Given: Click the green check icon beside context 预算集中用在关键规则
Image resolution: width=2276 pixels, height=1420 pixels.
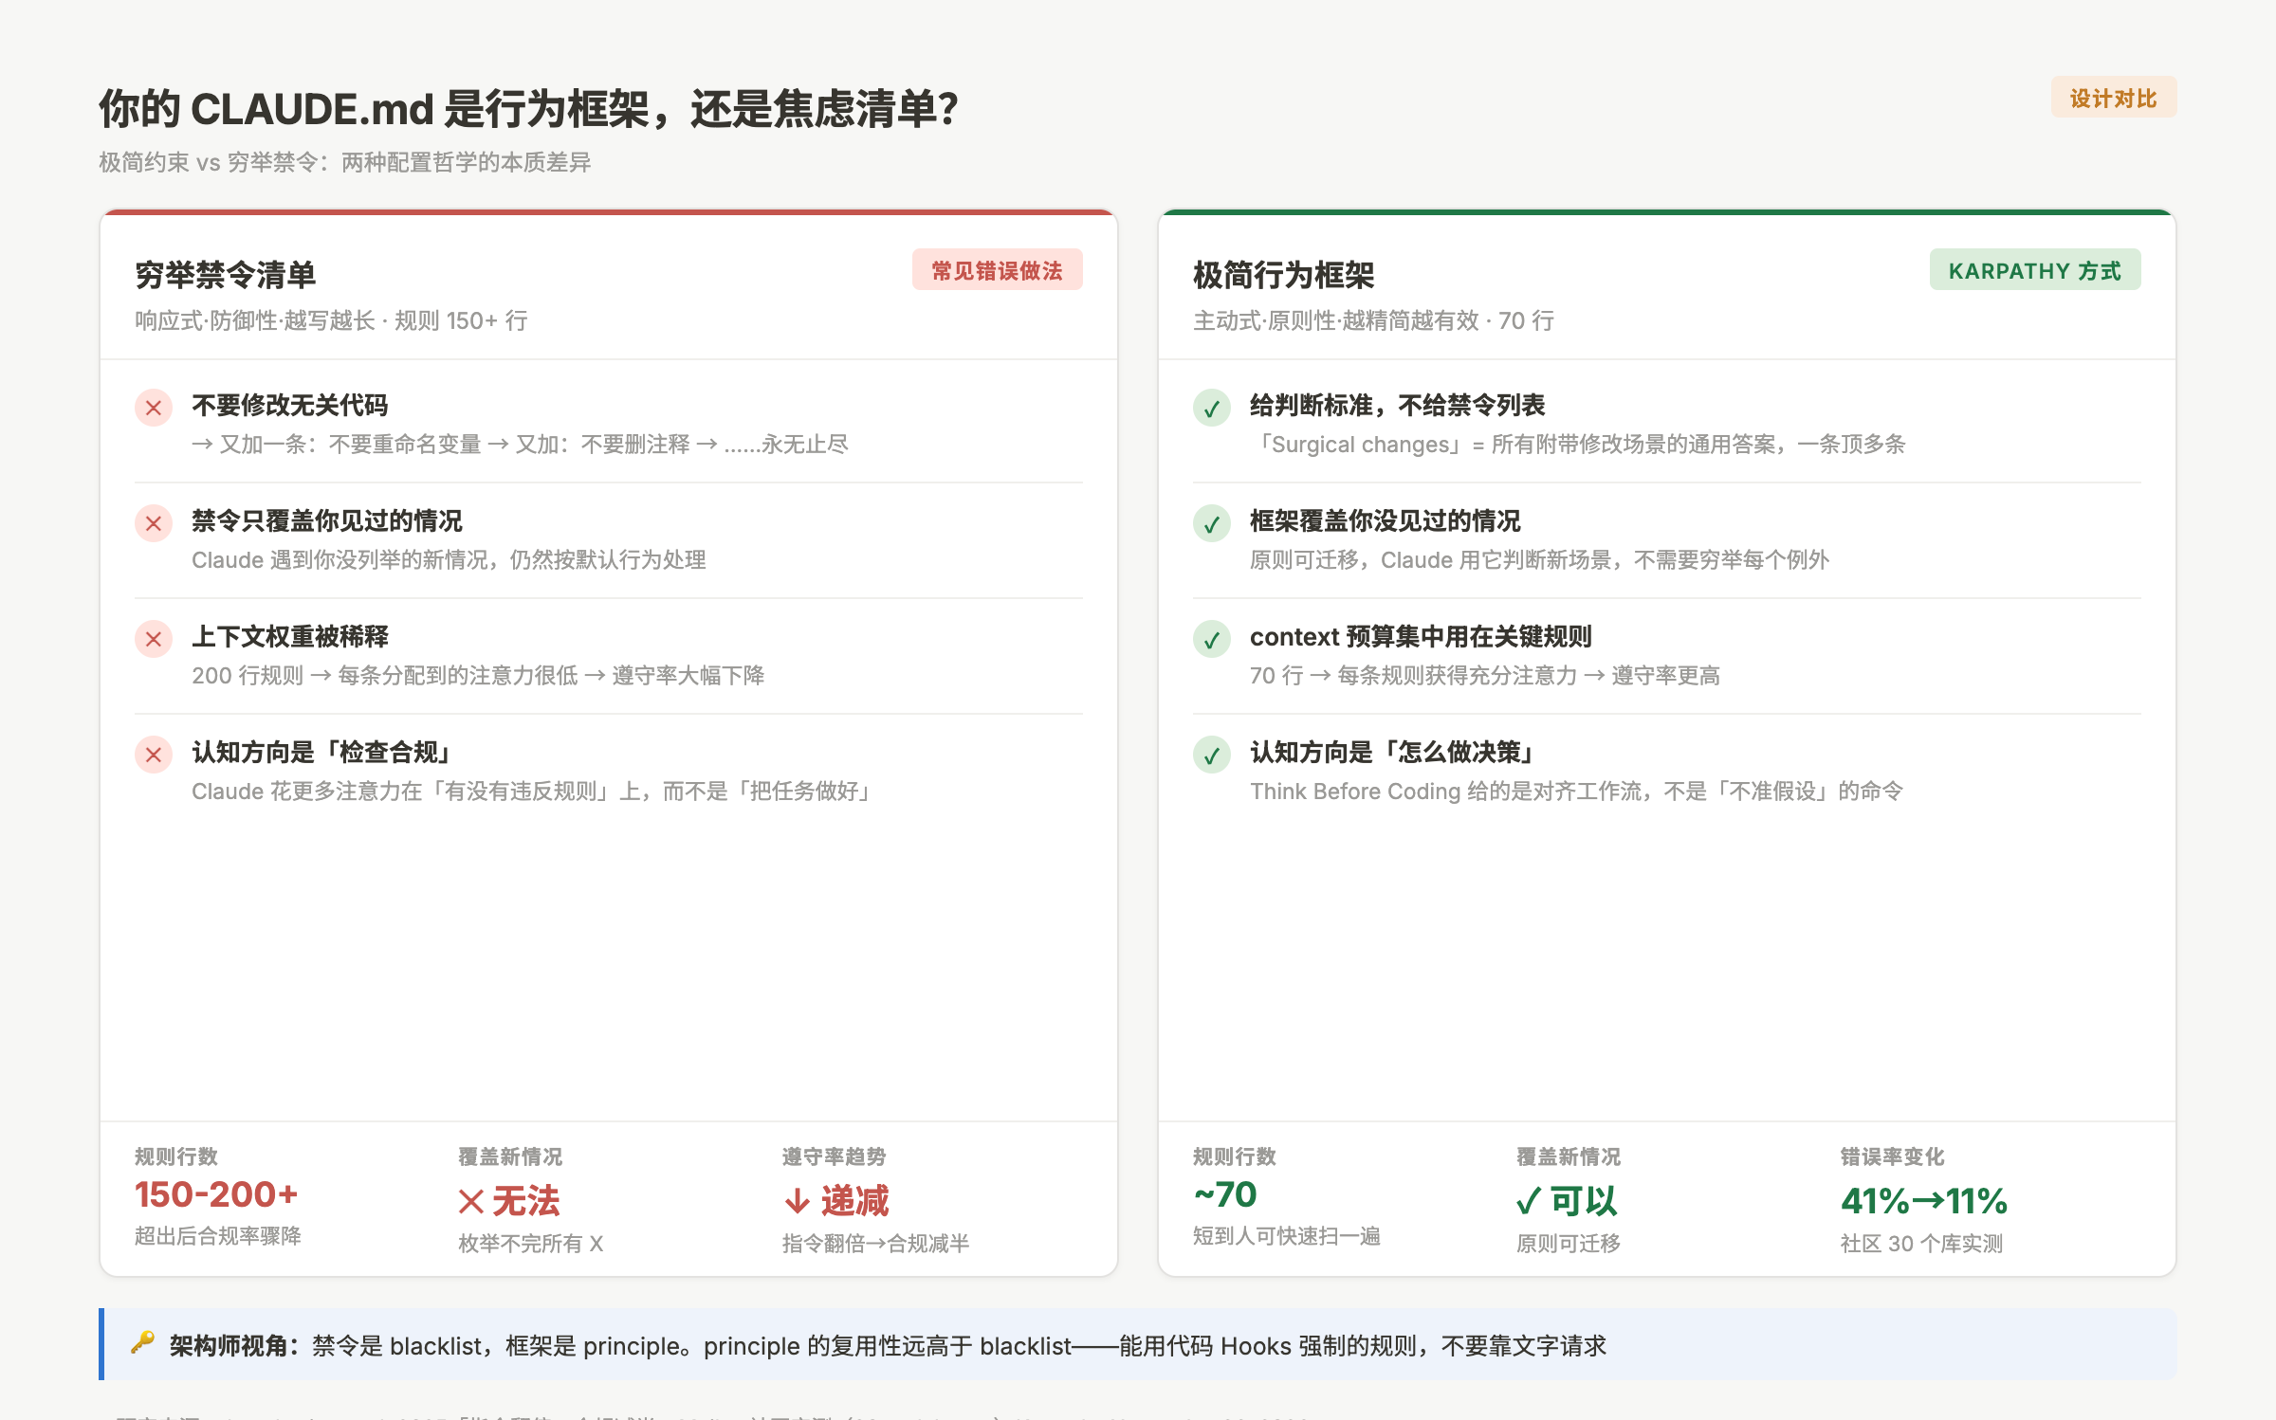Looking at the screenshot, I should point(1212,640).
